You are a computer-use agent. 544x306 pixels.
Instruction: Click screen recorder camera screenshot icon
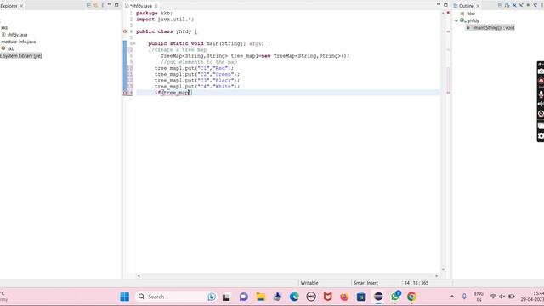point(541,71)
